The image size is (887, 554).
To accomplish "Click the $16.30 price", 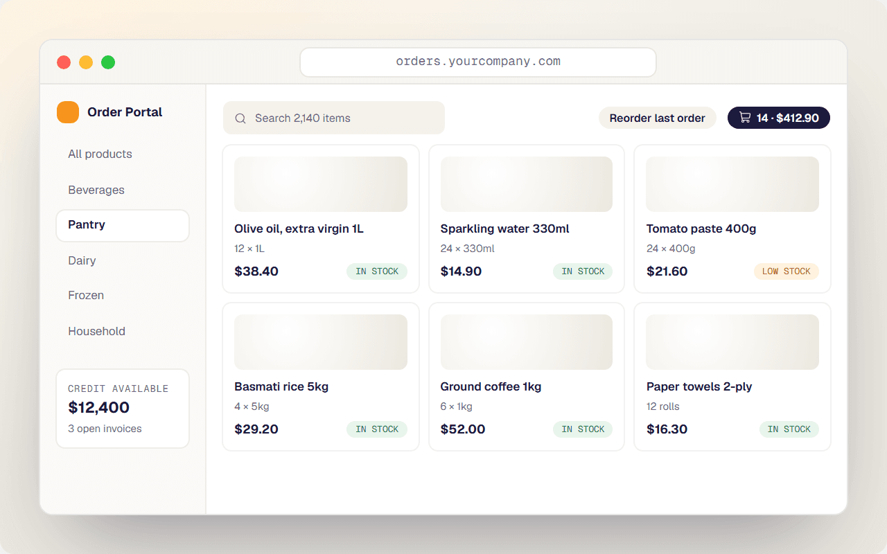I will point(667,429).
